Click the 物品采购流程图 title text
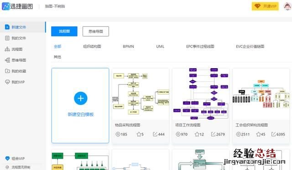 tap(128, 125)
